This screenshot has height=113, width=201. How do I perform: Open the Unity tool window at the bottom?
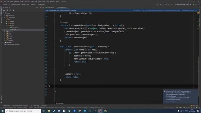(x=44, y=106)
